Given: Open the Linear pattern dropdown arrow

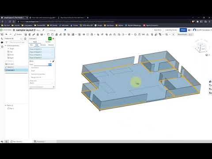Looking at the screenshot, I should click(x=76, y=34).
